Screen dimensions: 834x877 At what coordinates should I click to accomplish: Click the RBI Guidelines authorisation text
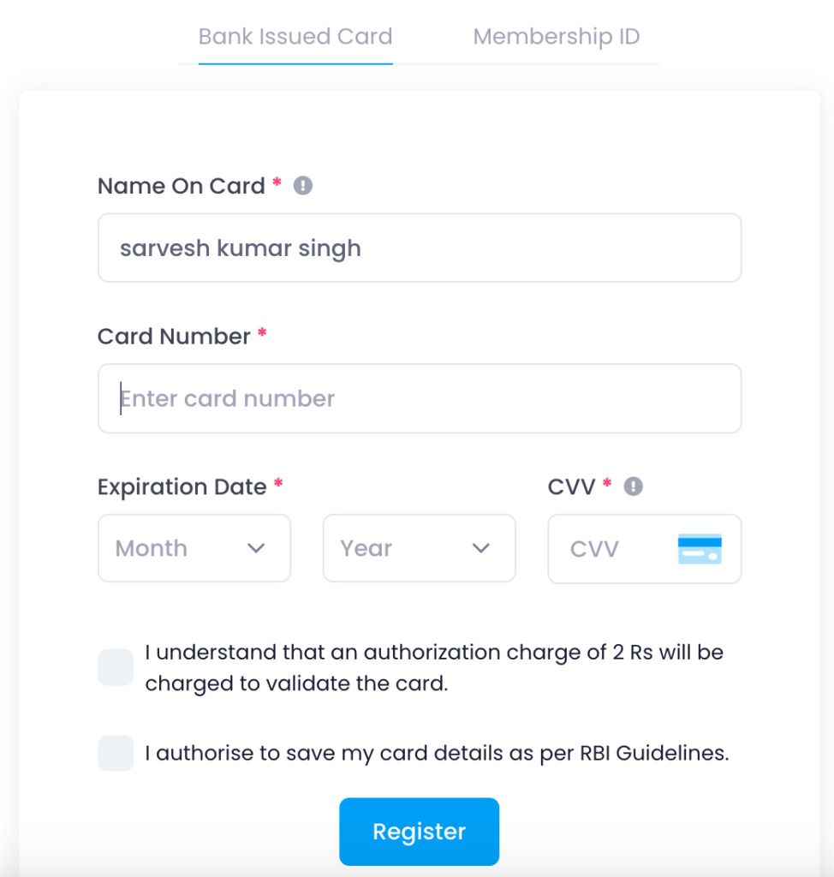coord(437,754)
